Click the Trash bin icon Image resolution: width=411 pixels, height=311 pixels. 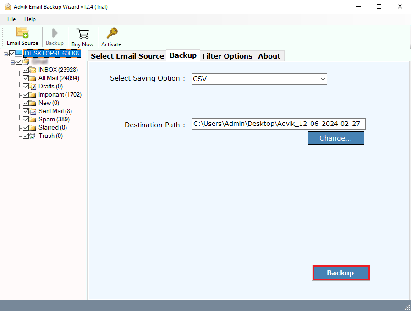(33, 136)
